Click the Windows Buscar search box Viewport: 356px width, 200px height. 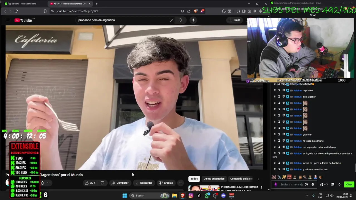point(150,196)
